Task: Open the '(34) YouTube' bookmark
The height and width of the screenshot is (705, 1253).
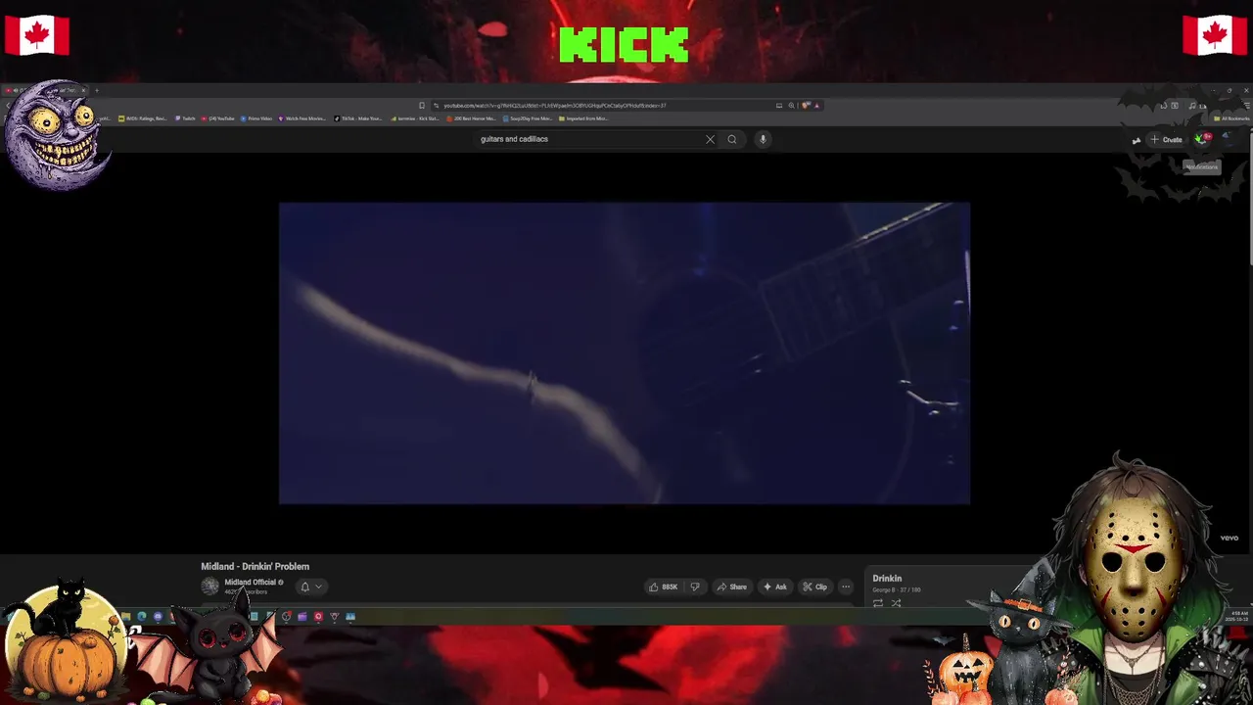Action: click(x=217, y=118)
